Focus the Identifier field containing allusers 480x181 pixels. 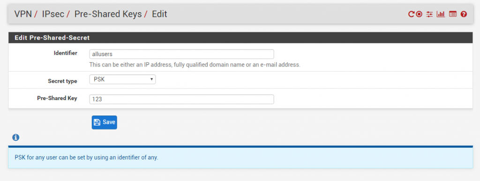pos(181,54)
